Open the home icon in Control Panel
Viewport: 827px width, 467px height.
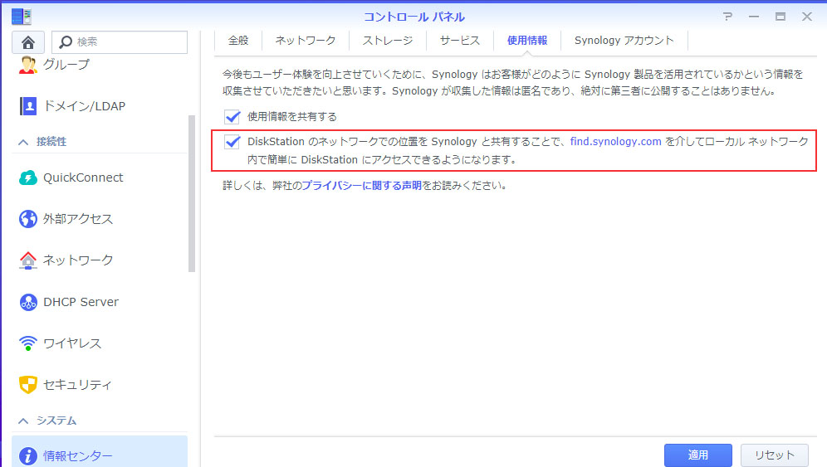pyautogui.click(x=28, y=42)
